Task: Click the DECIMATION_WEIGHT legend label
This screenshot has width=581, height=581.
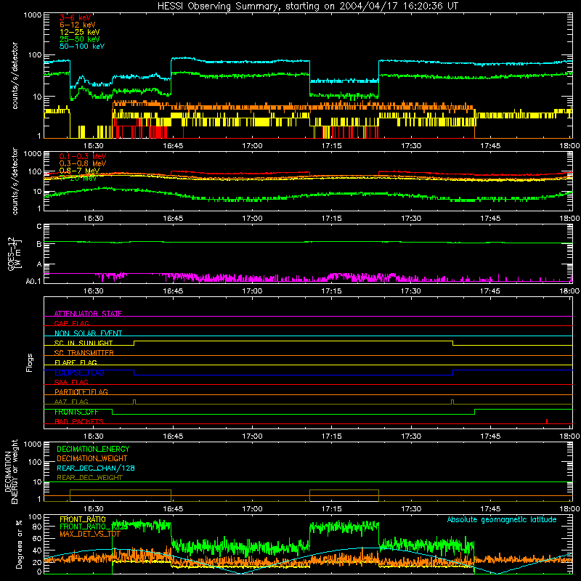Action: [92, 458]
